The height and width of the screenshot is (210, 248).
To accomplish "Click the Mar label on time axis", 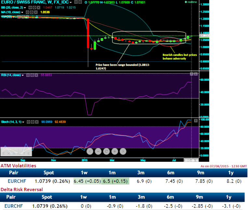I will coord(112,160).
